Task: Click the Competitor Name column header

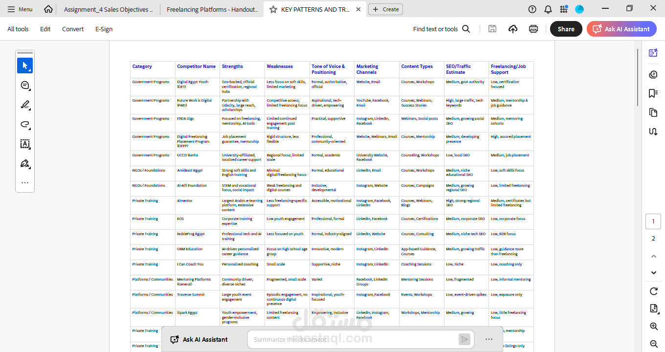Action: [x=197, y=66]
